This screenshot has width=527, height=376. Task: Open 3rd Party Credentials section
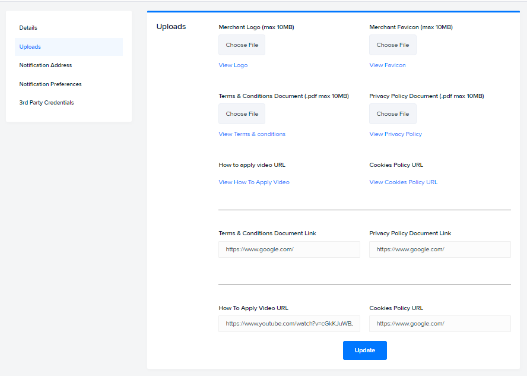(x=46, y=103)
